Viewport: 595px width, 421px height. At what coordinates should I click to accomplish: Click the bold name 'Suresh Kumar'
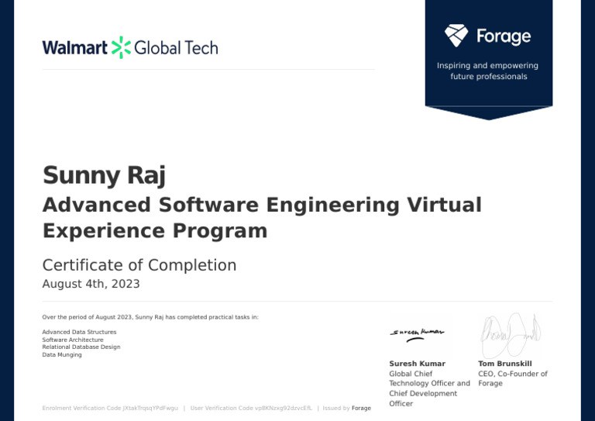[417, 364]
